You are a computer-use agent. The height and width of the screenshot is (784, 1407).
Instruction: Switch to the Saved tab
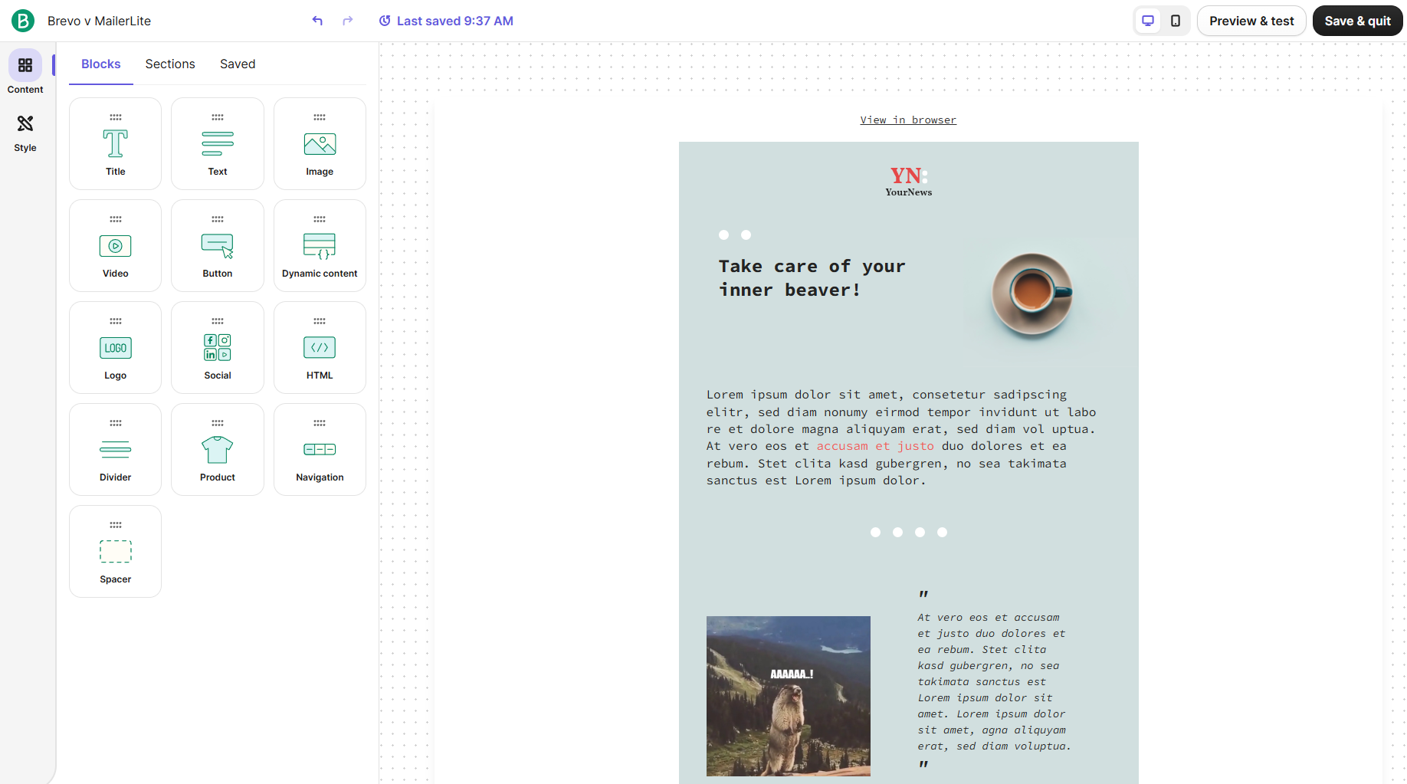point(238,64)
